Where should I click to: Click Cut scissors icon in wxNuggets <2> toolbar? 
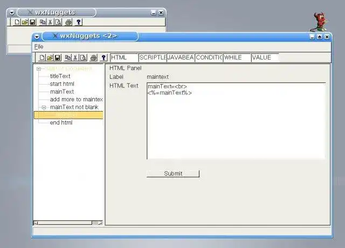[75, 58]
